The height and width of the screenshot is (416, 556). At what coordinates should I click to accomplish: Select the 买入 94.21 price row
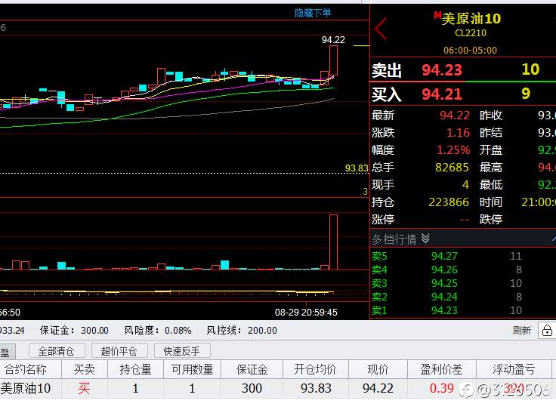click(x=463, y=94)
